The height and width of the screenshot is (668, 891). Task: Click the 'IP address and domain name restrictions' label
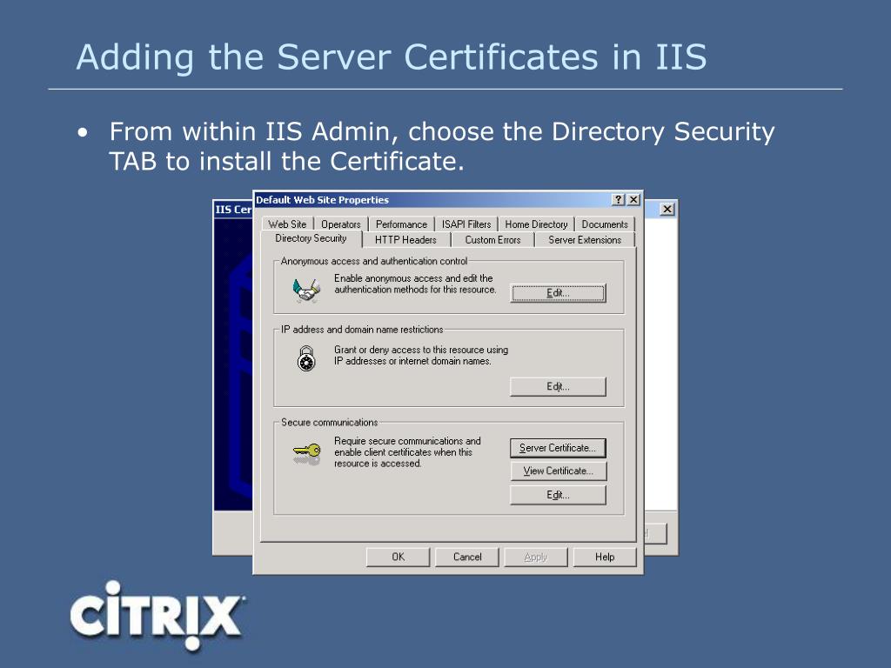(362, 330)
